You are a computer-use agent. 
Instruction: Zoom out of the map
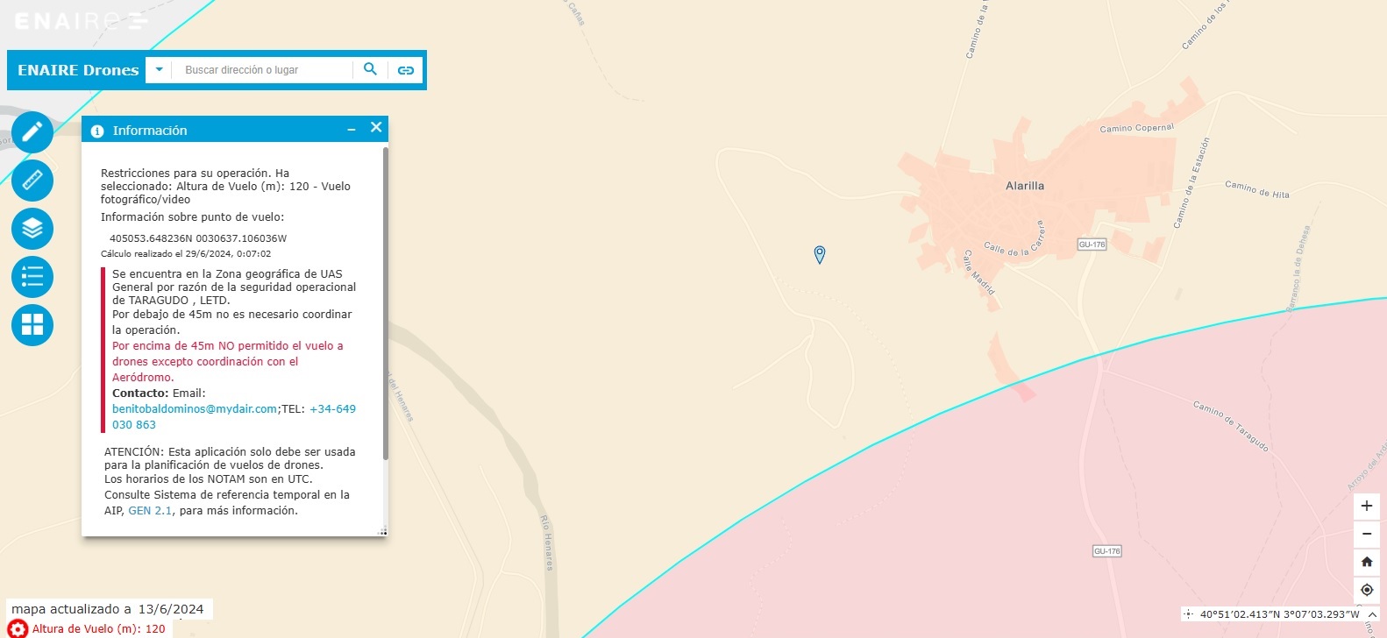pos(1366,534)
